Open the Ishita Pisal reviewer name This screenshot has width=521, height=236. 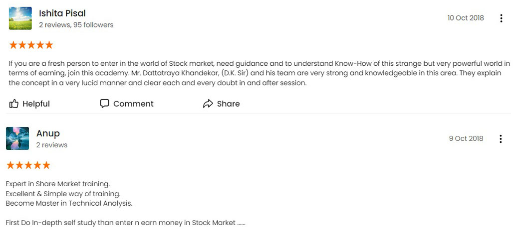pos(62,13)
